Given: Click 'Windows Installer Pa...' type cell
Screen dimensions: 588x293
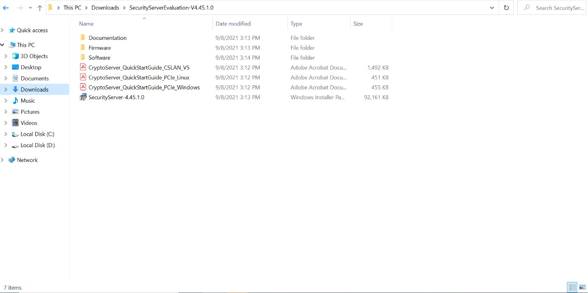Looking at the screenshot, I should tap(318, 97).
